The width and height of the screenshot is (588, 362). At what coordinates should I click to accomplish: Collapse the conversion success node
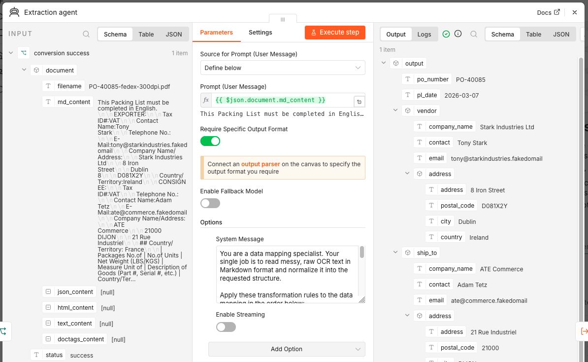[11, 53]
